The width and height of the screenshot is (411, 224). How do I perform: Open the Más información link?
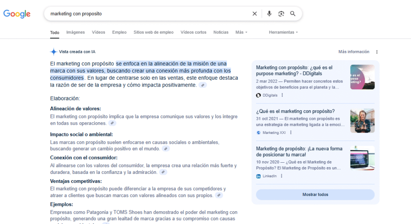tap(354, 52)
